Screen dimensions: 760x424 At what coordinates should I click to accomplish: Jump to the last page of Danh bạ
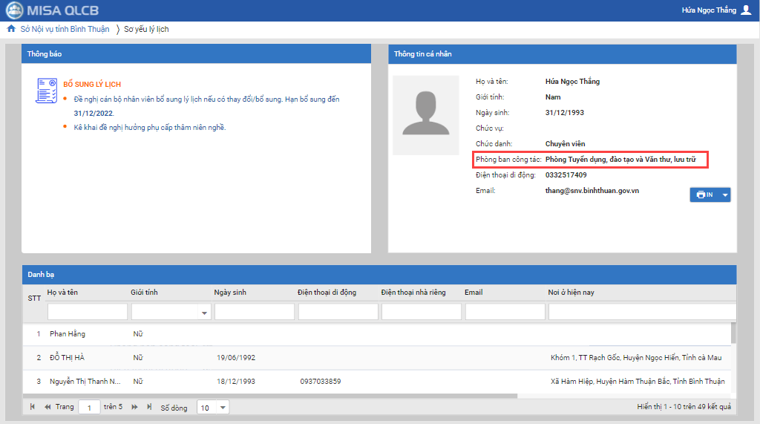(149, 407)
